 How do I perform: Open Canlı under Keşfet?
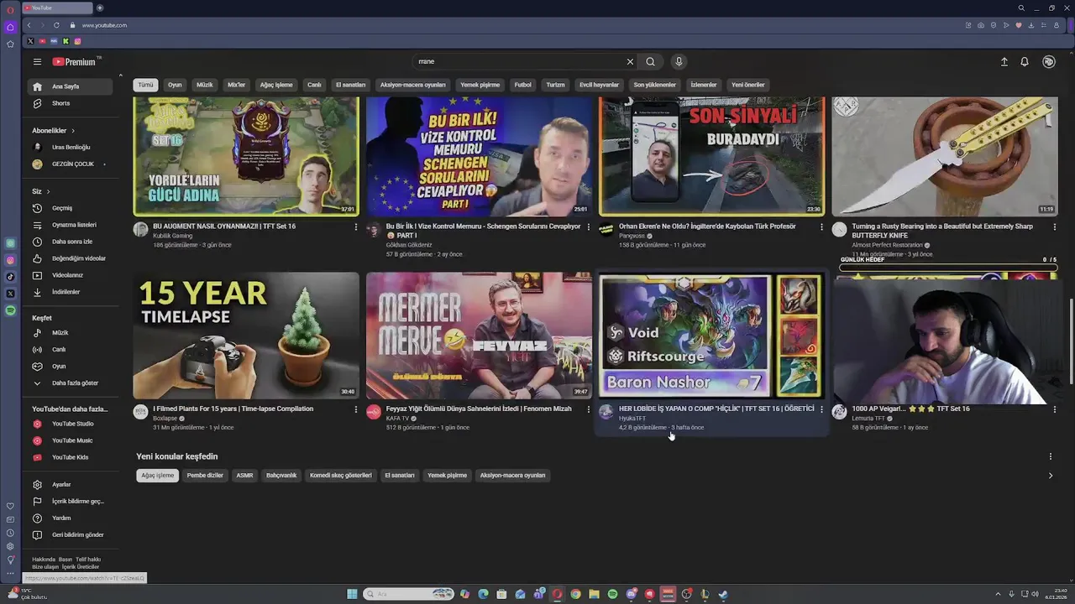click(69, 350)
